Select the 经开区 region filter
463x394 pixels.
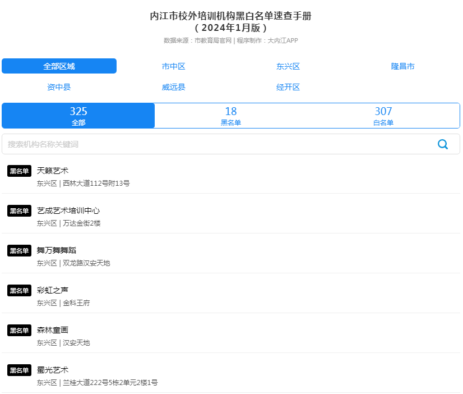click(288, 87)
